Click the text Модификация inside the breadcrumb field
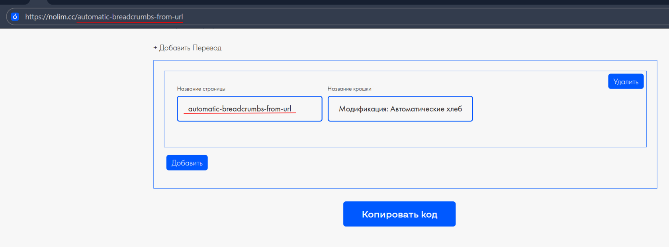The width and height of the screenshot is (669, 247). coord(363,109)
